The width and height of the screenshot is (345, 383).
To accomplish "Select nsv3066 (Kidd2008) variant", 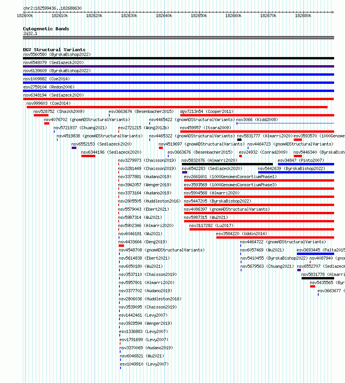I will click(257, 120).
